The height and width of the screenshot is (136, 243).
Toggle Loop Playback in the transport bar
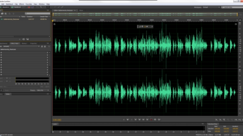point(155,120)
